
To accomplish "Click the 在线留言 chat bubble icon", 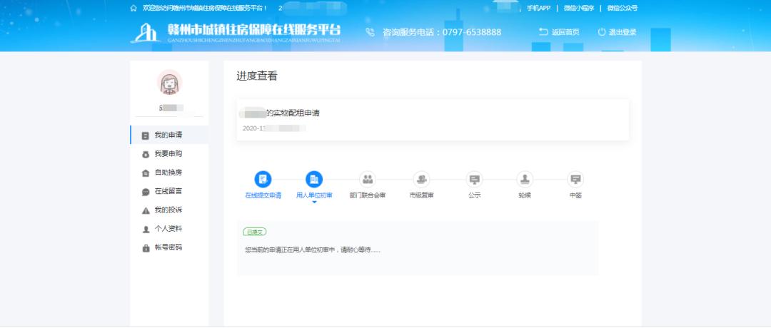I will (x=146, y=192).
